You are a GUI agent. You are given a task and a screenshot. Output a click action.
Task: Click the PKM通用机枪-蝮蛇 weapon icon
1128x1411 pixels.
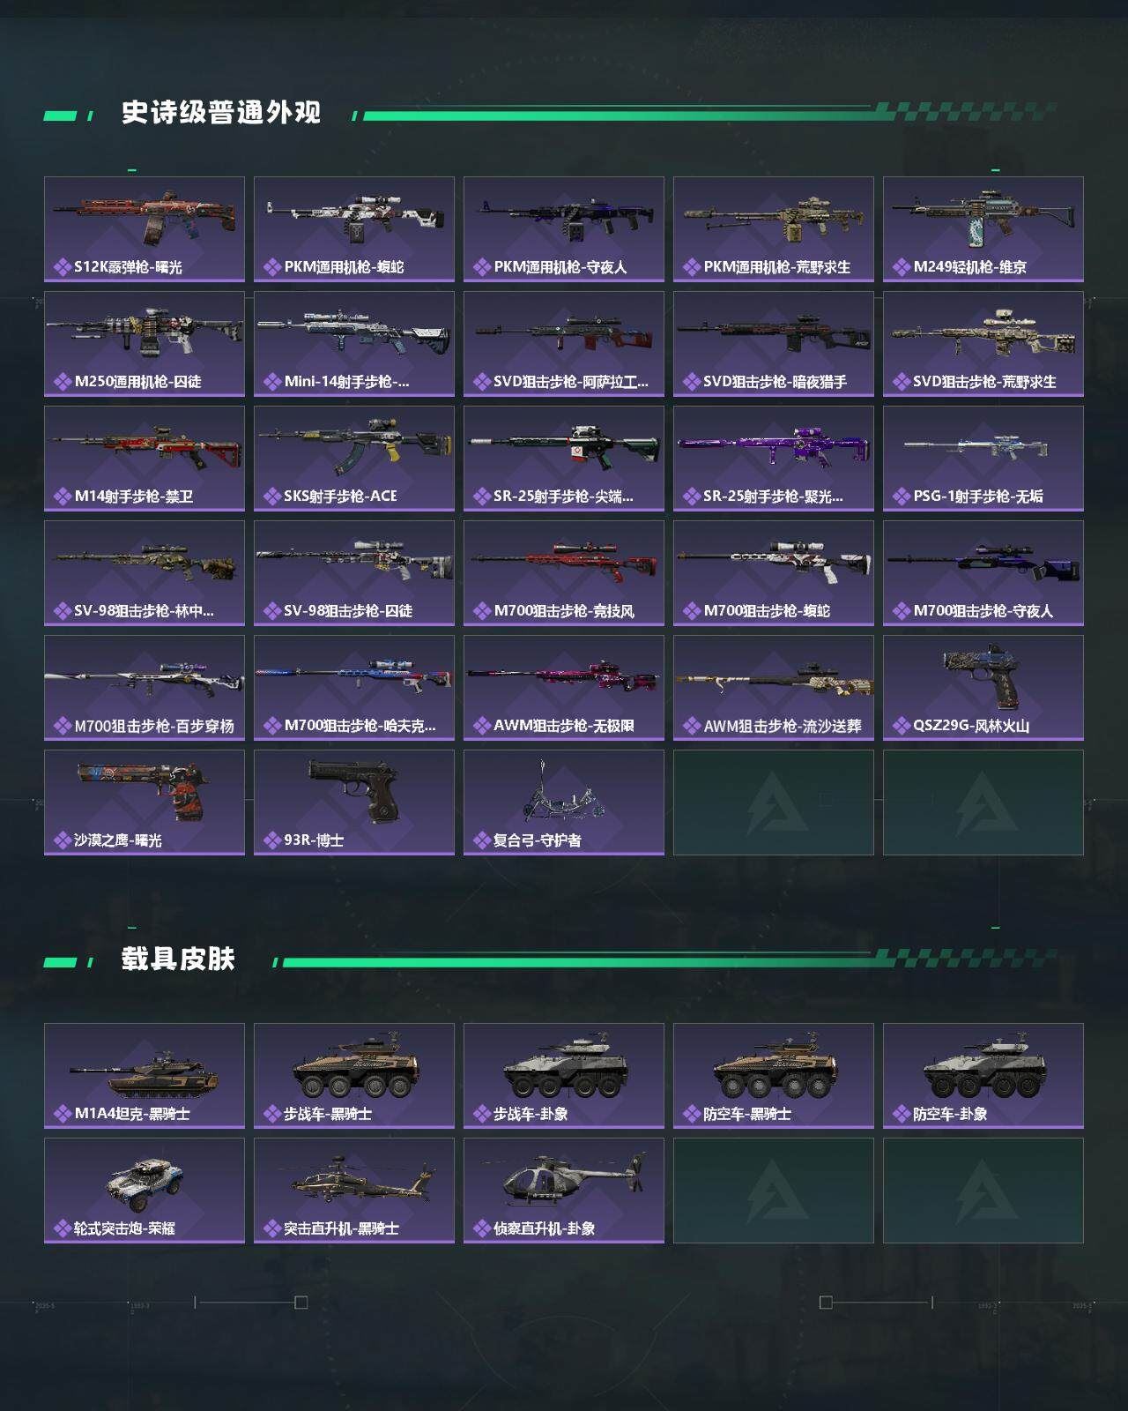(353, 216)
